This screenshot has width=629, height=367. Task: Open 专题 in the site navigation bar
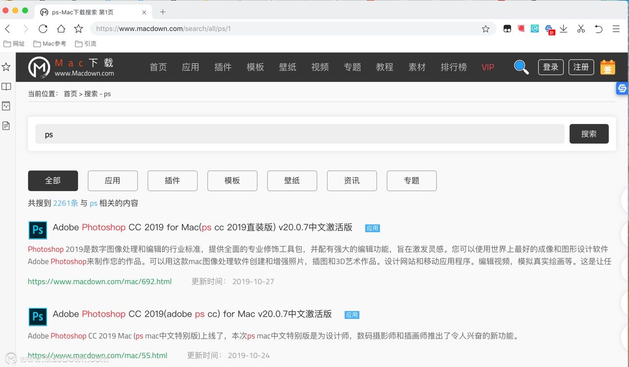click(352, 67)
